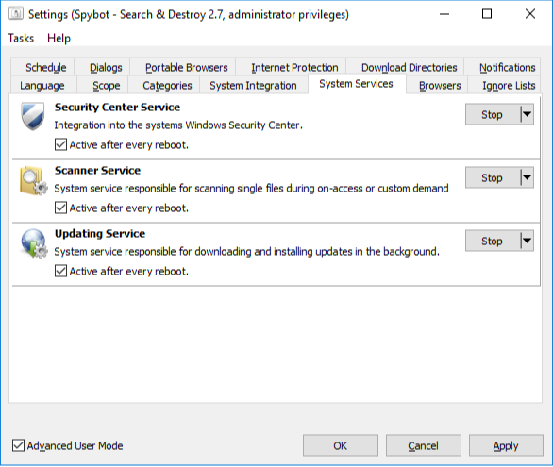This screenshot has height=467, width=553.
Task: Stop the Scanner Service
Action: (x=493, y=177)
